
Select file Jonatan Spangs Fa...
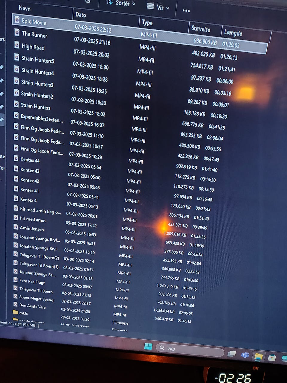[37, 273]
